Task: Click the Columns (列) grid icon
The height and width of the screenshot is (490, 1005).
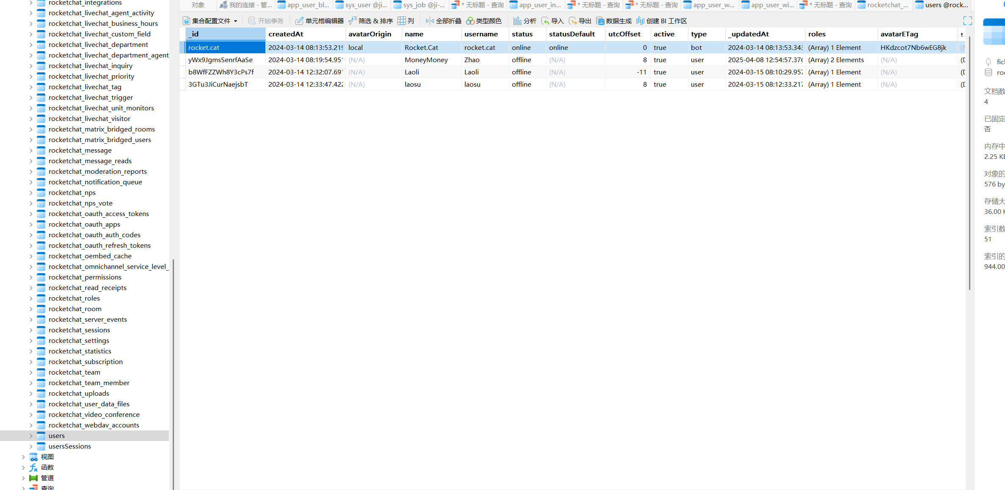Action: coord(402,21)
